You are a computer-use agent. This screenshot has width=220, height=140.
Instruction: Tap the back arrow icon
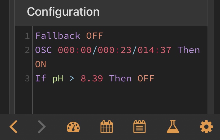(13, 127)
